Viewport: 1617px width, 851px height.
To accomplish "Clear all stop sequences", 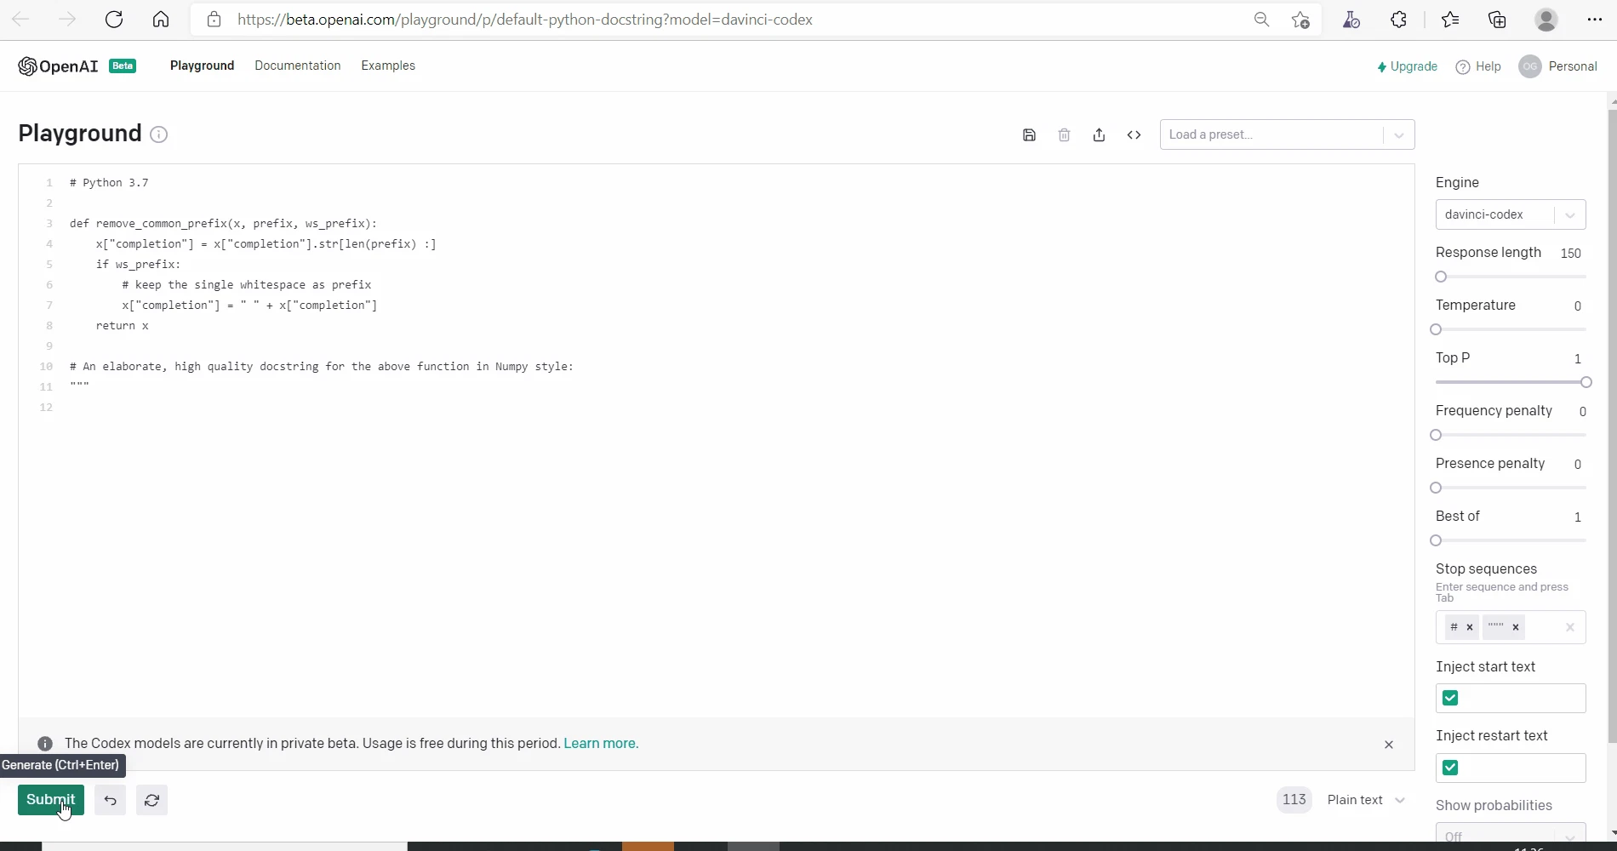I will click(x=1569, y=627).
